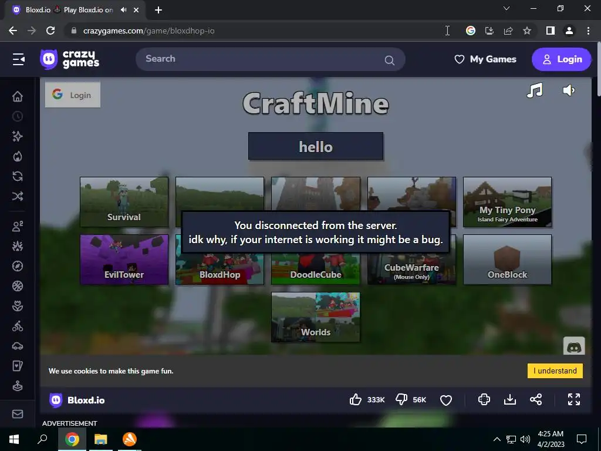601x451 pixels.
Task: Select My Tiny Pony game mode
Action: pos(507,202)
